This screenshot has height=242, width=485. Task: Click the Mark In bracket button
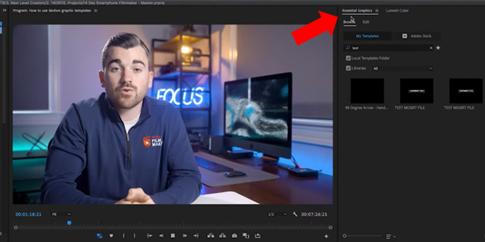(x=124, y=236)
